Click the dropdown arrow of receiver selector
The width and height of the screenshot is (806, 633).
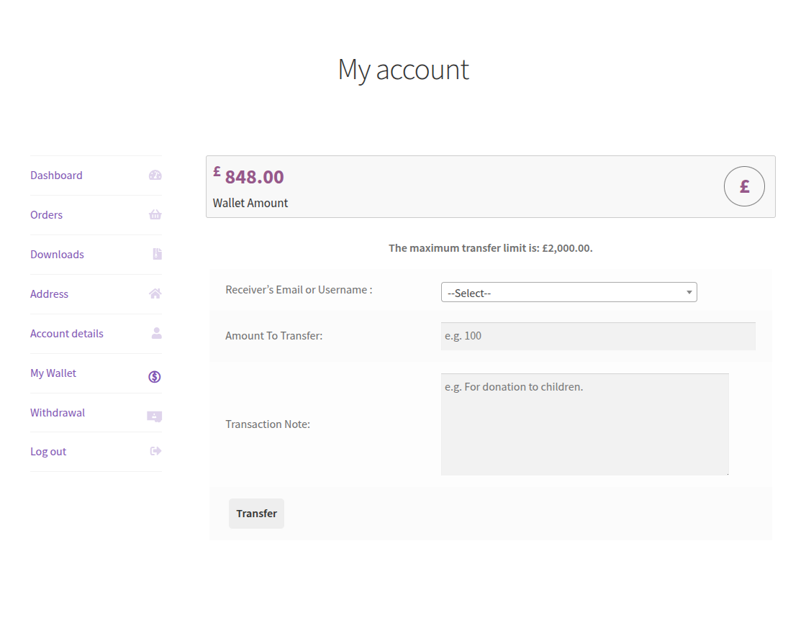(689, 293)
